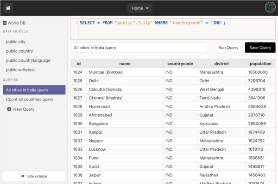Click the district column header
The image size is (278, 184).
(221, 64)
